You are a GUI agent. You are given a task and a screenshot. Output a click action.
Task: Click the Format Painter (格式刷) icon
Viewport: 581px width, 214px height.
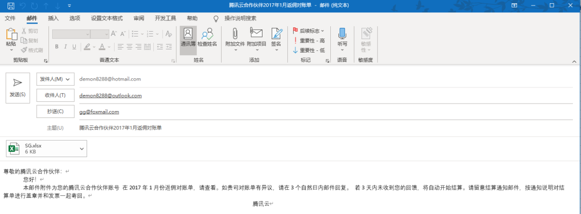[x=24, y=50]
